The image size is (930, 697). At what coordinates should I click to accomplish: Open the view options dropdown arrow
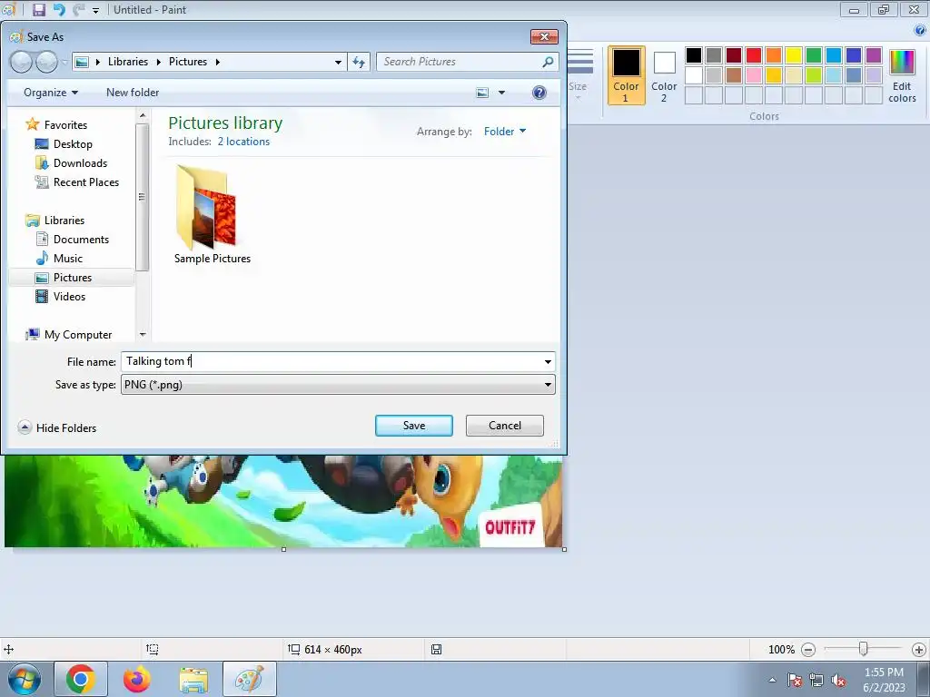(501, 93)
